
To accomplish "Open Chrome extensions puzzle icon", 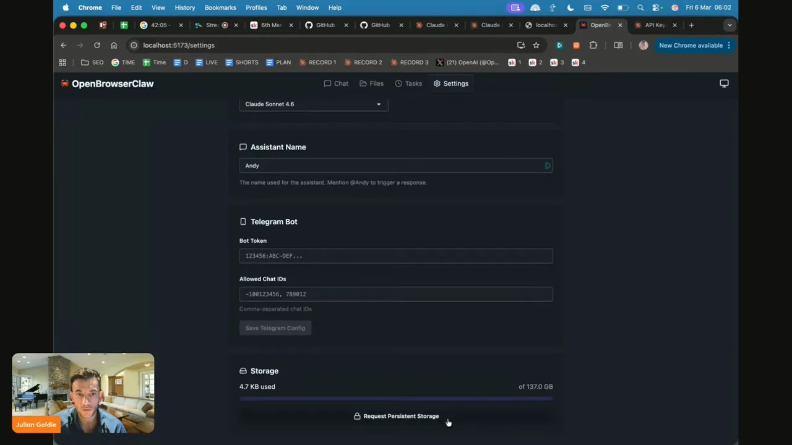I will pyautogui.click(x=593, y=45).
